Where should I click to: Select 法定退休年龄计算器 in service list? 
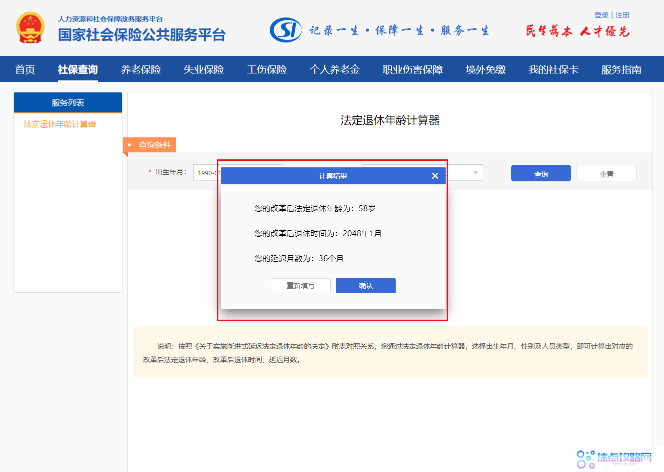(x=60, y=124)
